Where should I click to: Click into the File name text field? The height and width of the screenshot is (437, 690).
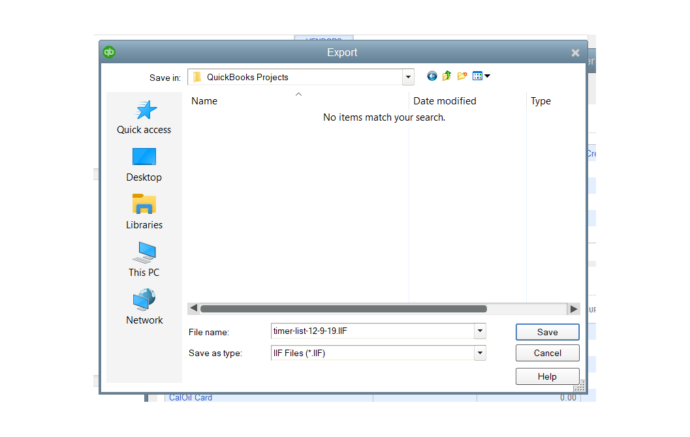click(372, 331)
